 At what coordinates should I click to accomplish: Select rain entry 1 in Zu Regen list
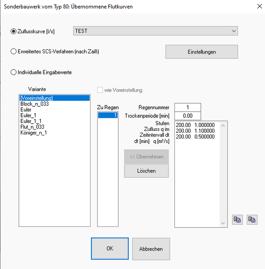[108, 115]
